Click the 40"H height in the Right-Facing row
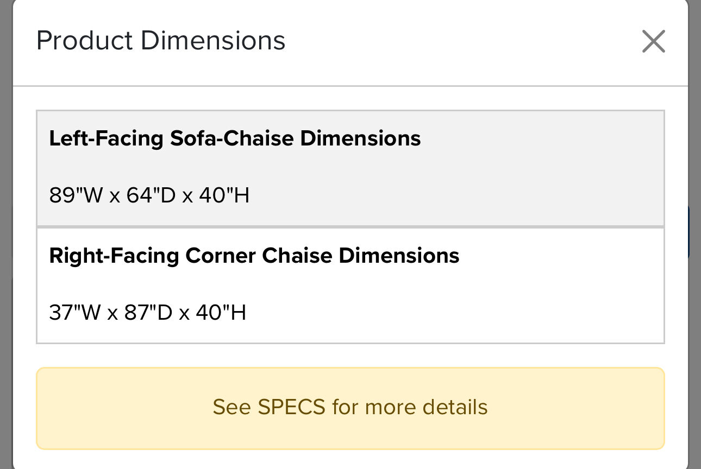This screenshot has width=701, height=469. 222,313
